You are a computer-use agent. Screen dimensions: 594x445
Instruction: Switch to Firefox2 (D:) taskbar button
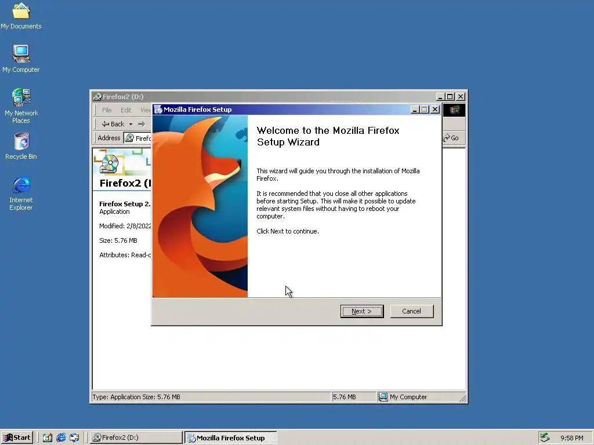click(x=136, y=437)
